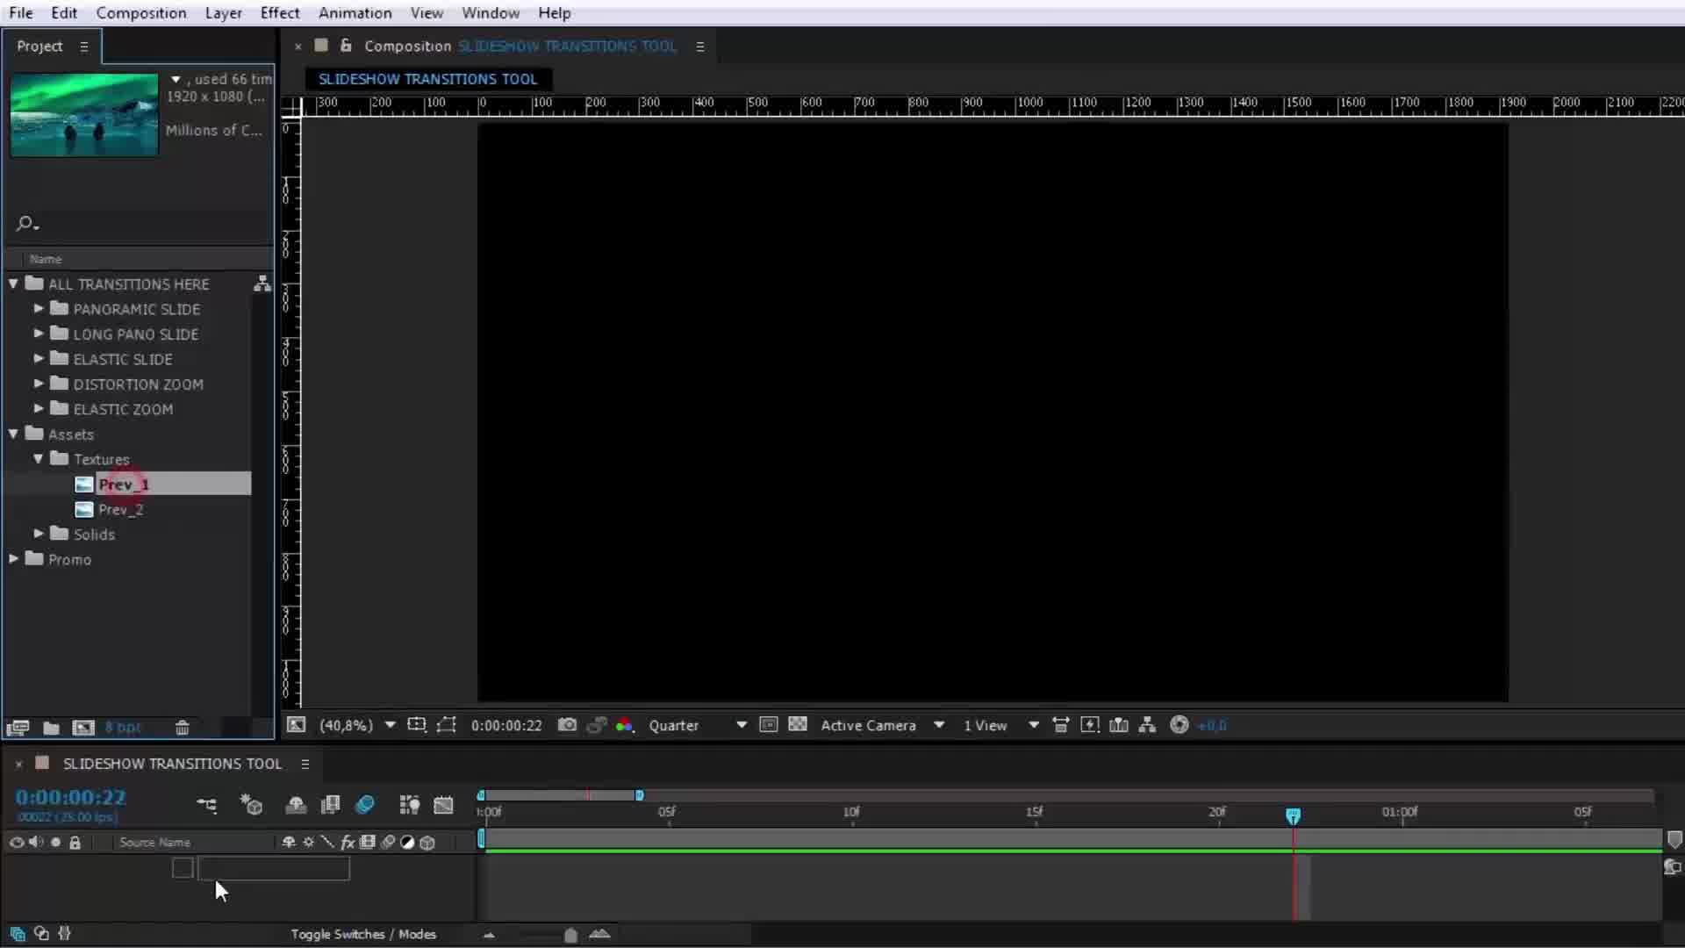Click the viewer current time 0:00:00:22
Viewport: 1685px width, 948px height.
[506, 726]
